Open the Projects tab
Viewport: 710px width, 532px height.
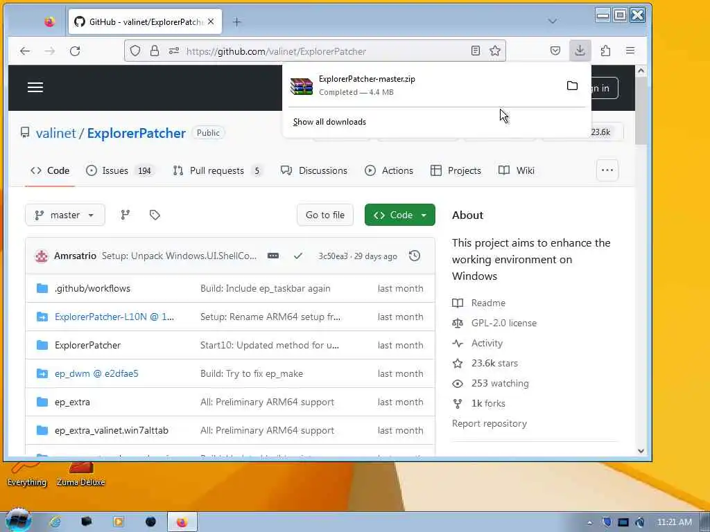[x=456, y=170]
